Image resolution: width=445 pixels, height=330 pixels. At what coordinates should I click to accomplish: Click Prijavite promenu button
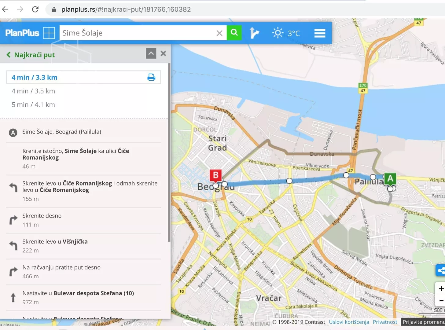[x=423, y=322]
